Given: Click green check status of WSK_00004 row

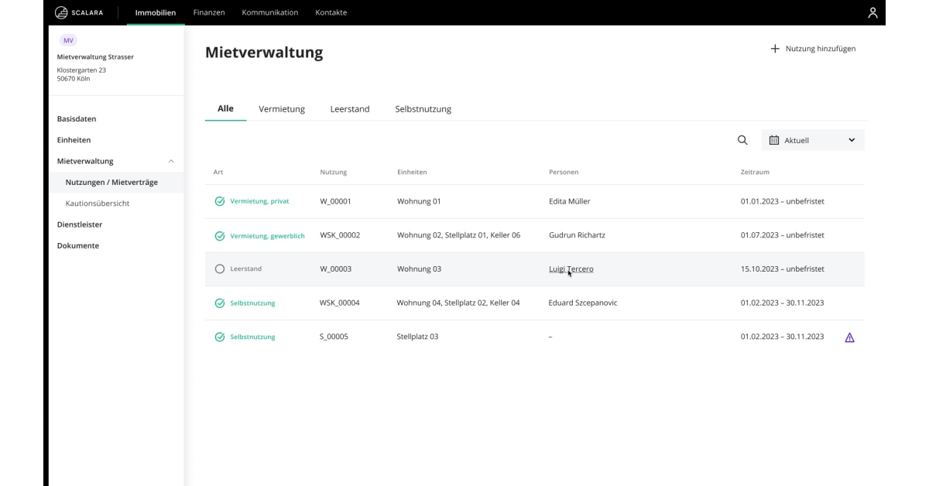Looking at the screenshot, I should (220, 303).
